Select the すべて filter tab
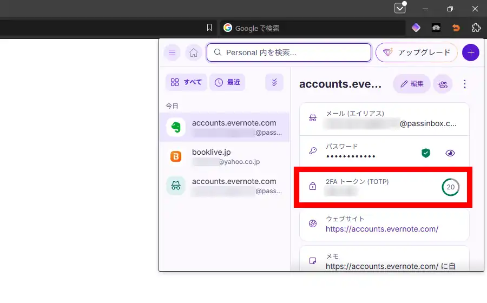487x303 pixels. (186, 82)
